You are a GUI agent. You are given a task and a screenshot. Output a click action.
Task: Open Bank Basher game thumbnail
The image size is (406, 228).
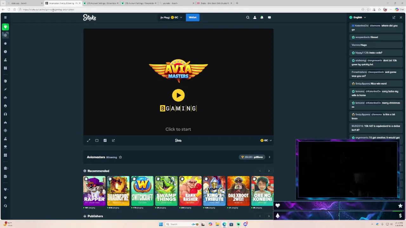tap(190, 191)
